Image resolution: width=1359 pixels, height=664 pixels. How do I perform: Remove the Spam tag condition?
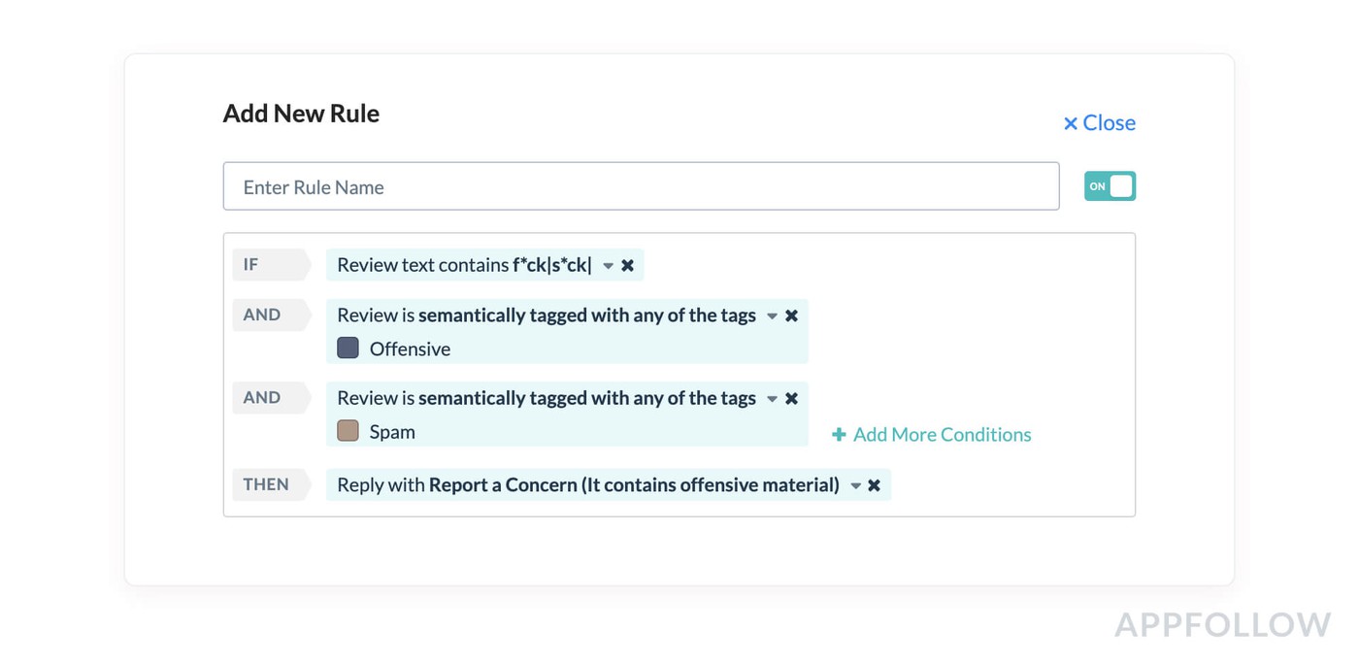791,398
